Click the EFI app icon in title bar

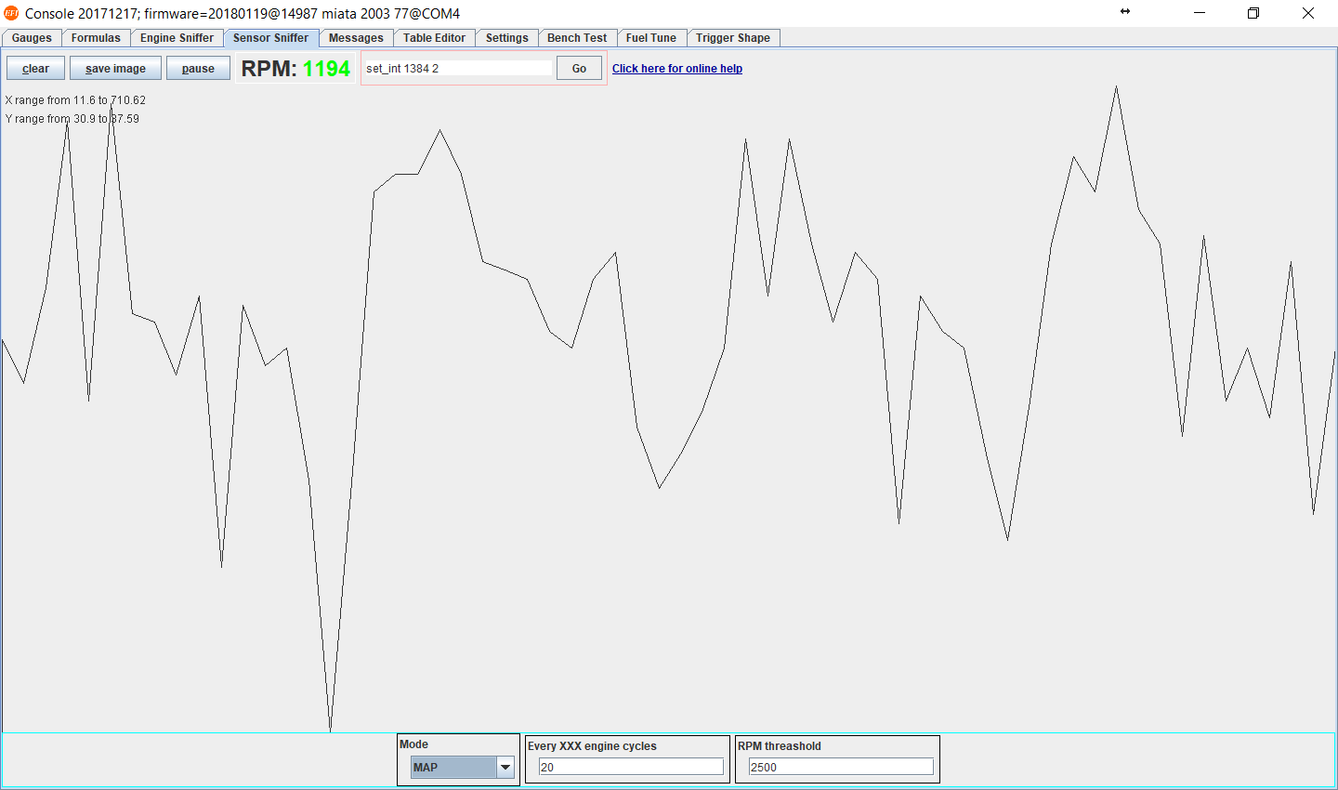tap(11, 13)
